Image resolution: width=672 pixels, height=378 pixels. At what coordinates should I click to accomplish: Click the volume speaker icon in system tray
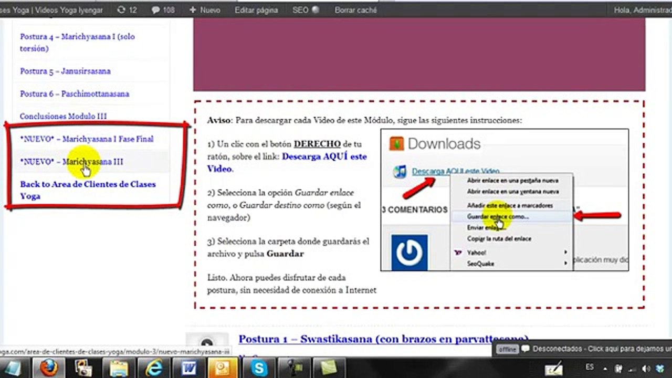[646, 369]
